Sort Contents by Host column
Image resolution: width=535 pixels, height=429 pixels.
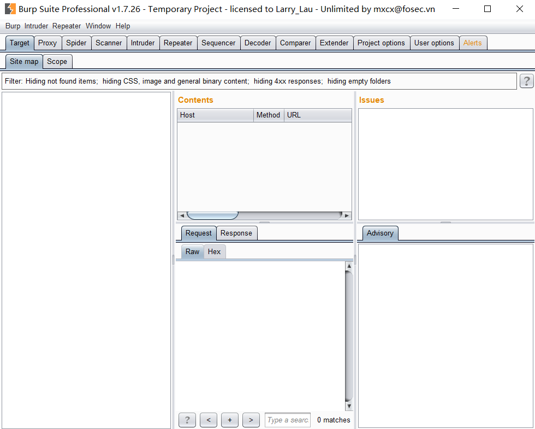pyautogui.click(x=215, y=115)
